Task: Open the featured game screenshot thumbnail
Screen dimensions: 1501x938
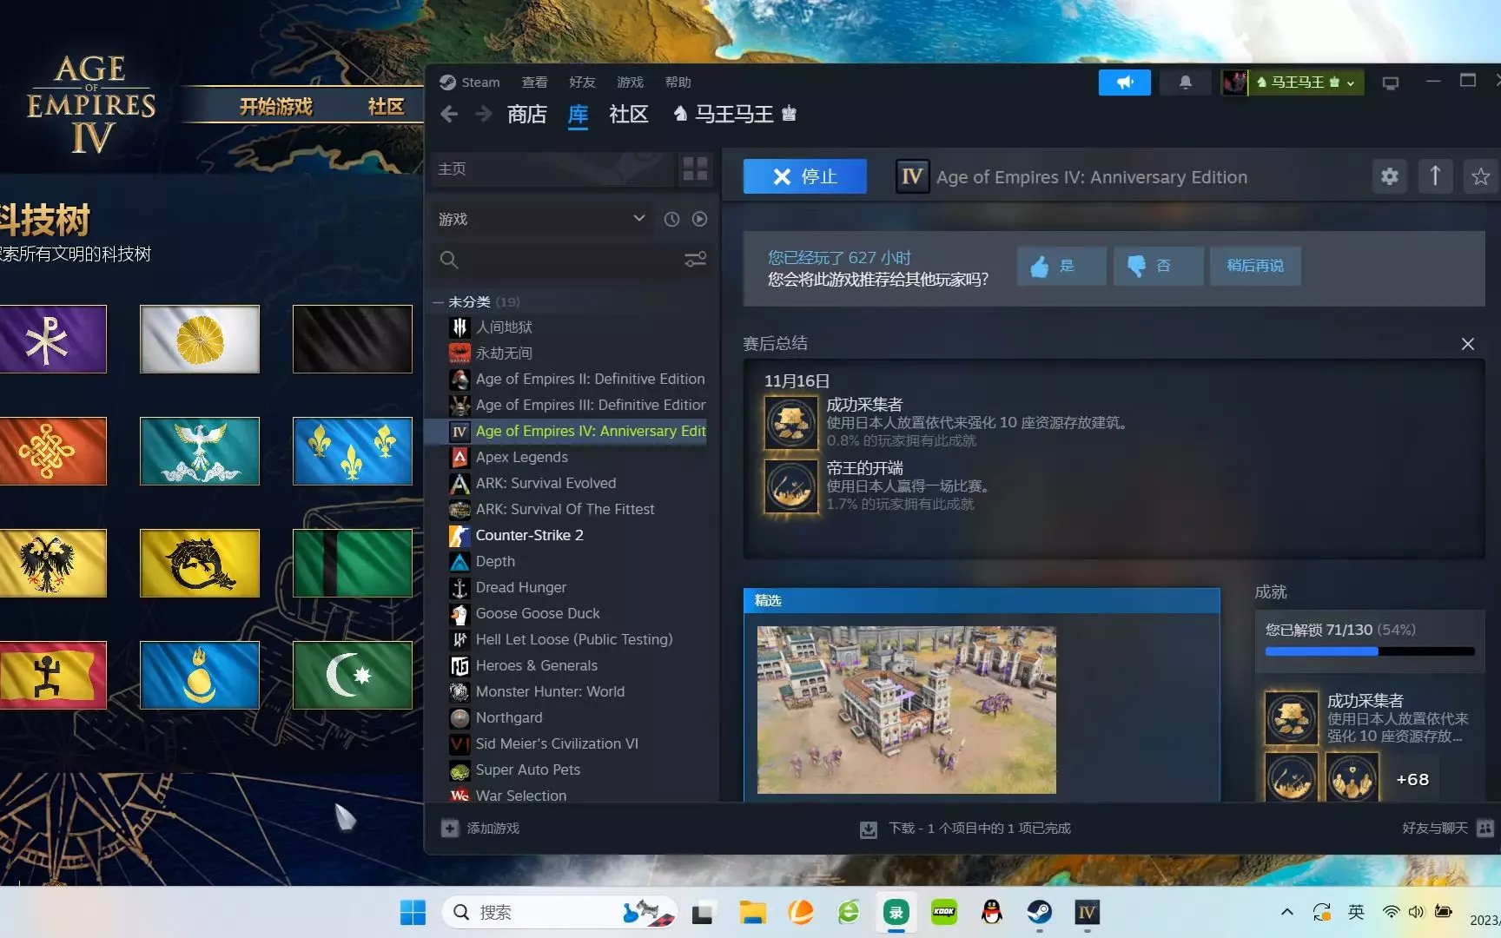Action: click(907, 710)
